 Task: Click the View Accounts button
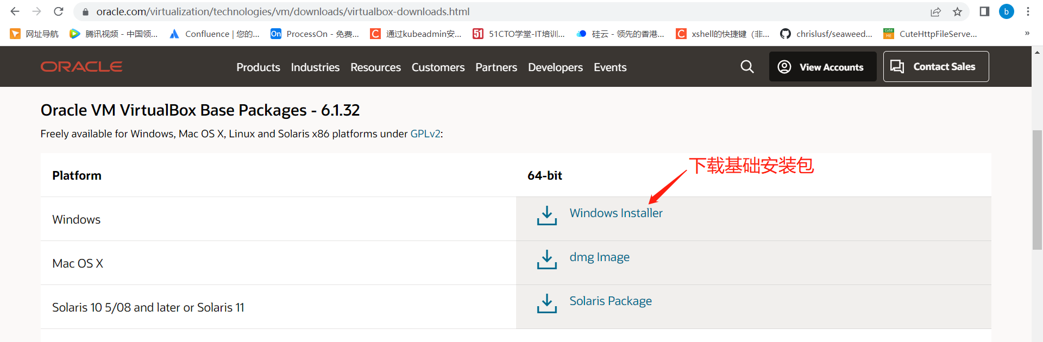tap(822, 67)
